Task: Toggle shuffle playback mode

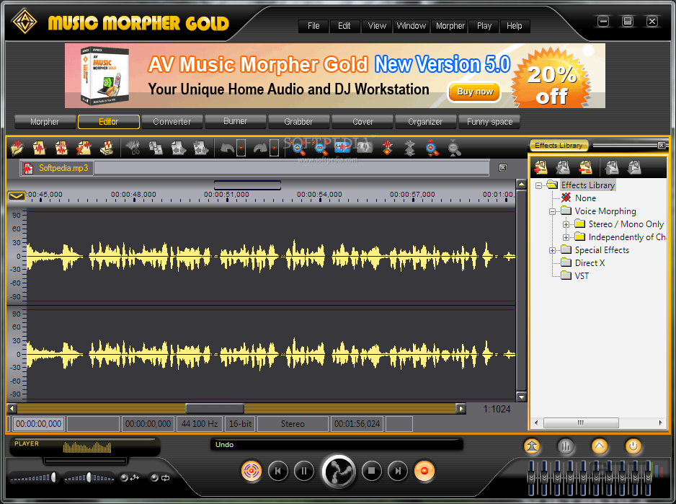Action: 129,477
